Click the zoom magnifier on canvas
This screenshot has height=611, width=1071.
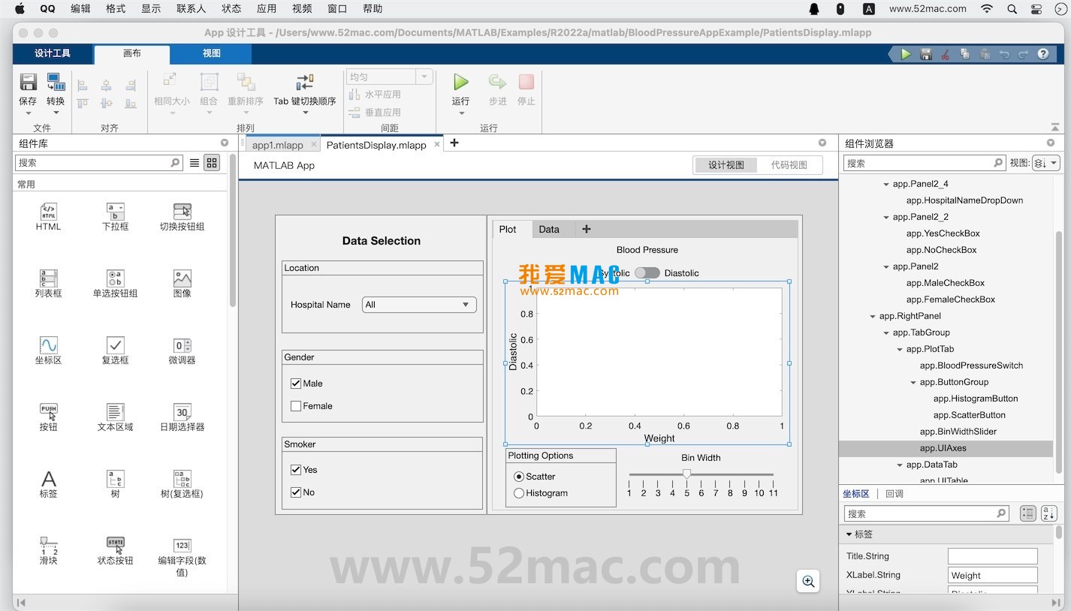click(x=808, y=581)
